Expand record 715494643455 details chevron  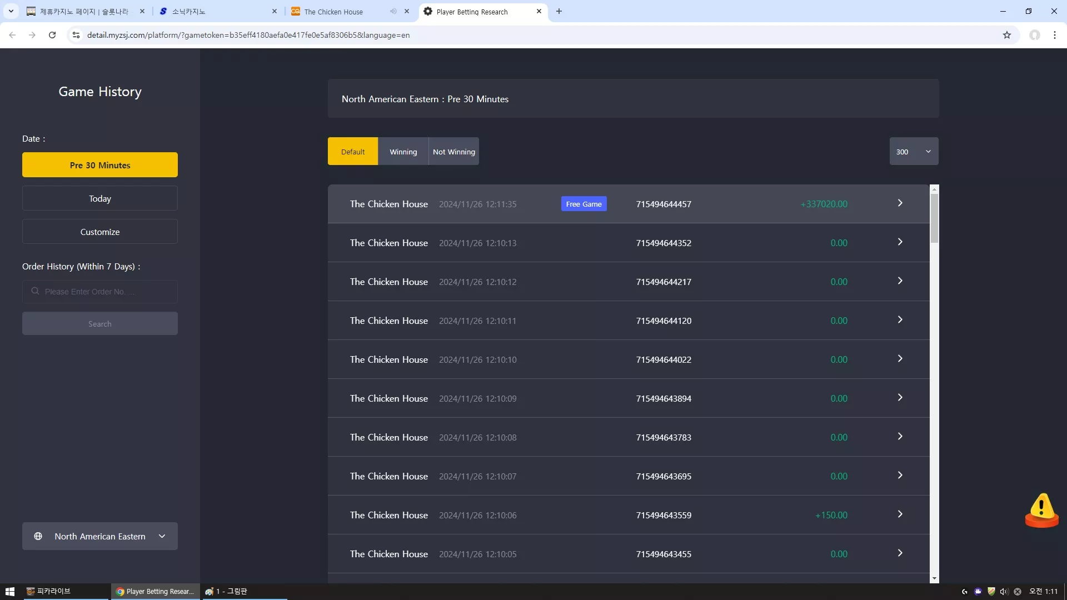pos(900,553)
